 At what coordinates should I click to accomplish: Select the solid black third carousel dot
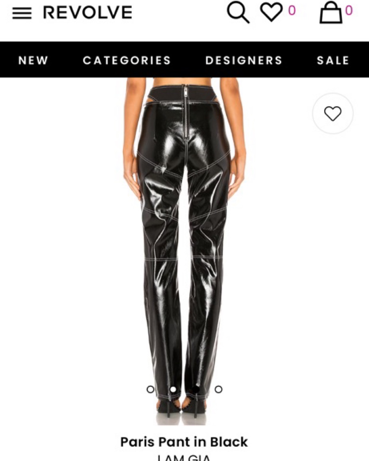[x=196, y=389]
